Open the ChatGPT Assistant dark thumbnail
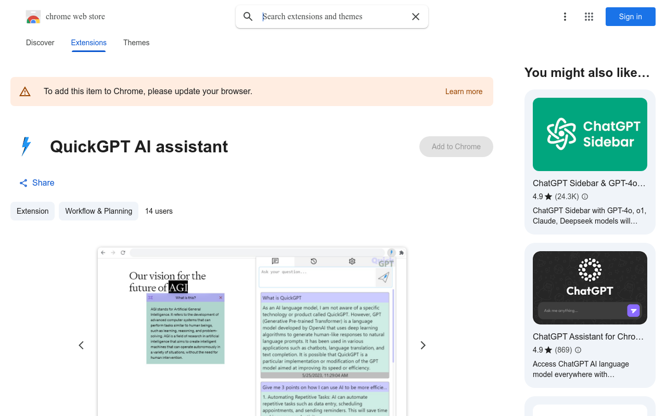Image resolution: width=666 pixels, height=416 pixels. [x=590, y=288]
